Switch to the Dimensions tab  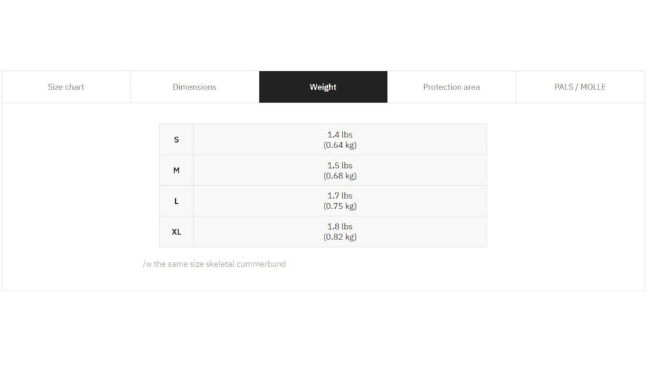tap(194, 87)
